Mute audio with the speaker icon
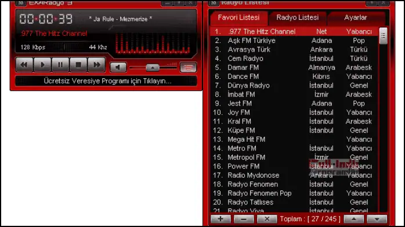The height and width of the screenshot is (227, 405). tap(118, 68)
